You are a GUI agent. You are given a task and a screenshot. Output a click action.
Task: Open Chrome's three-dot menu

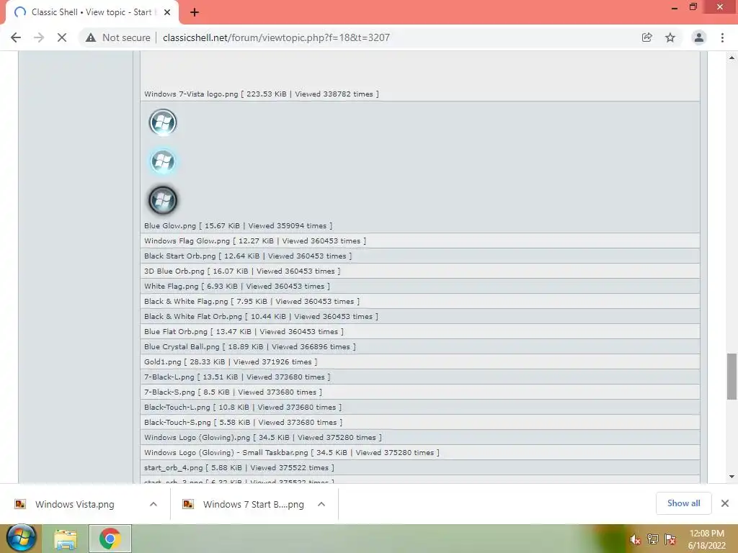(x=722, y=37)
